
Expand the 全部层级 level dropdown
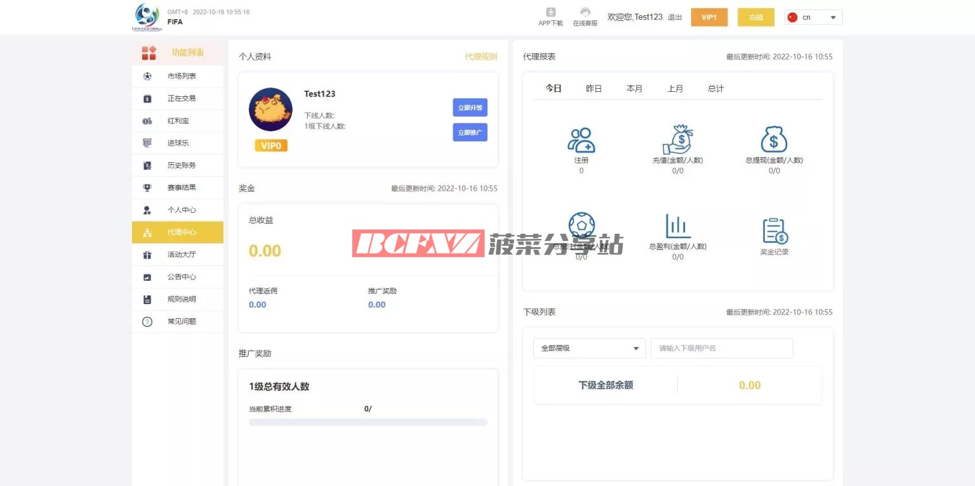point(589,349)
